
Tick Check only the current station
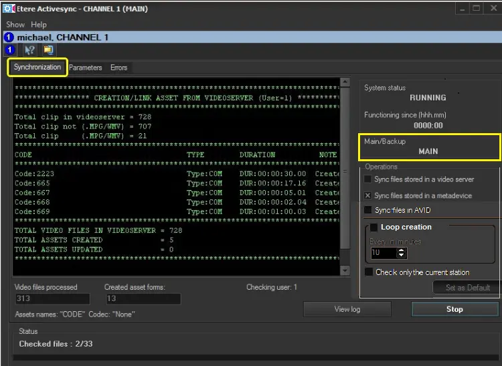click(369, 272)
